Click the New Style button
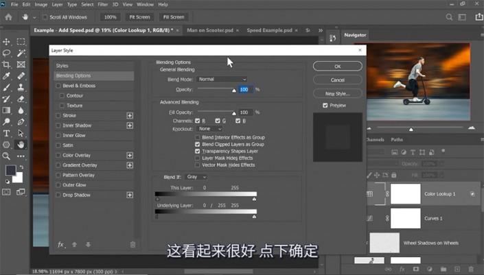 coord(337,93)
